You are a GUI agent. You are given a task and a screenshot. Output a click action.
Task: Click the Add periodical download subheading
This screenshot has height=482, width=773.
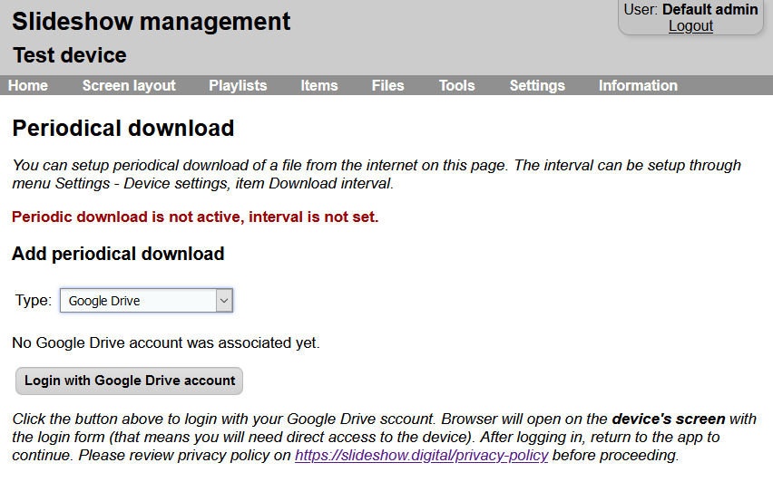pos(118,254)
